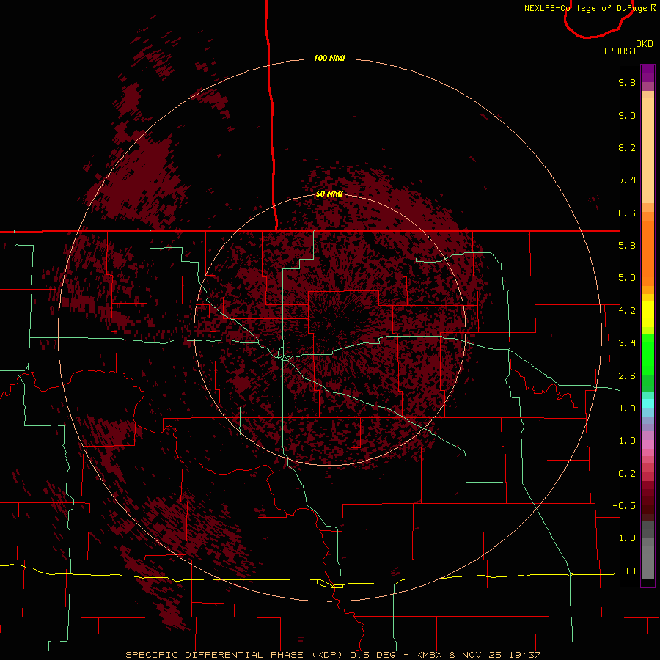660x660 pixels.
Task: Select the 7.4 scale value
Action: click(627, 180)
